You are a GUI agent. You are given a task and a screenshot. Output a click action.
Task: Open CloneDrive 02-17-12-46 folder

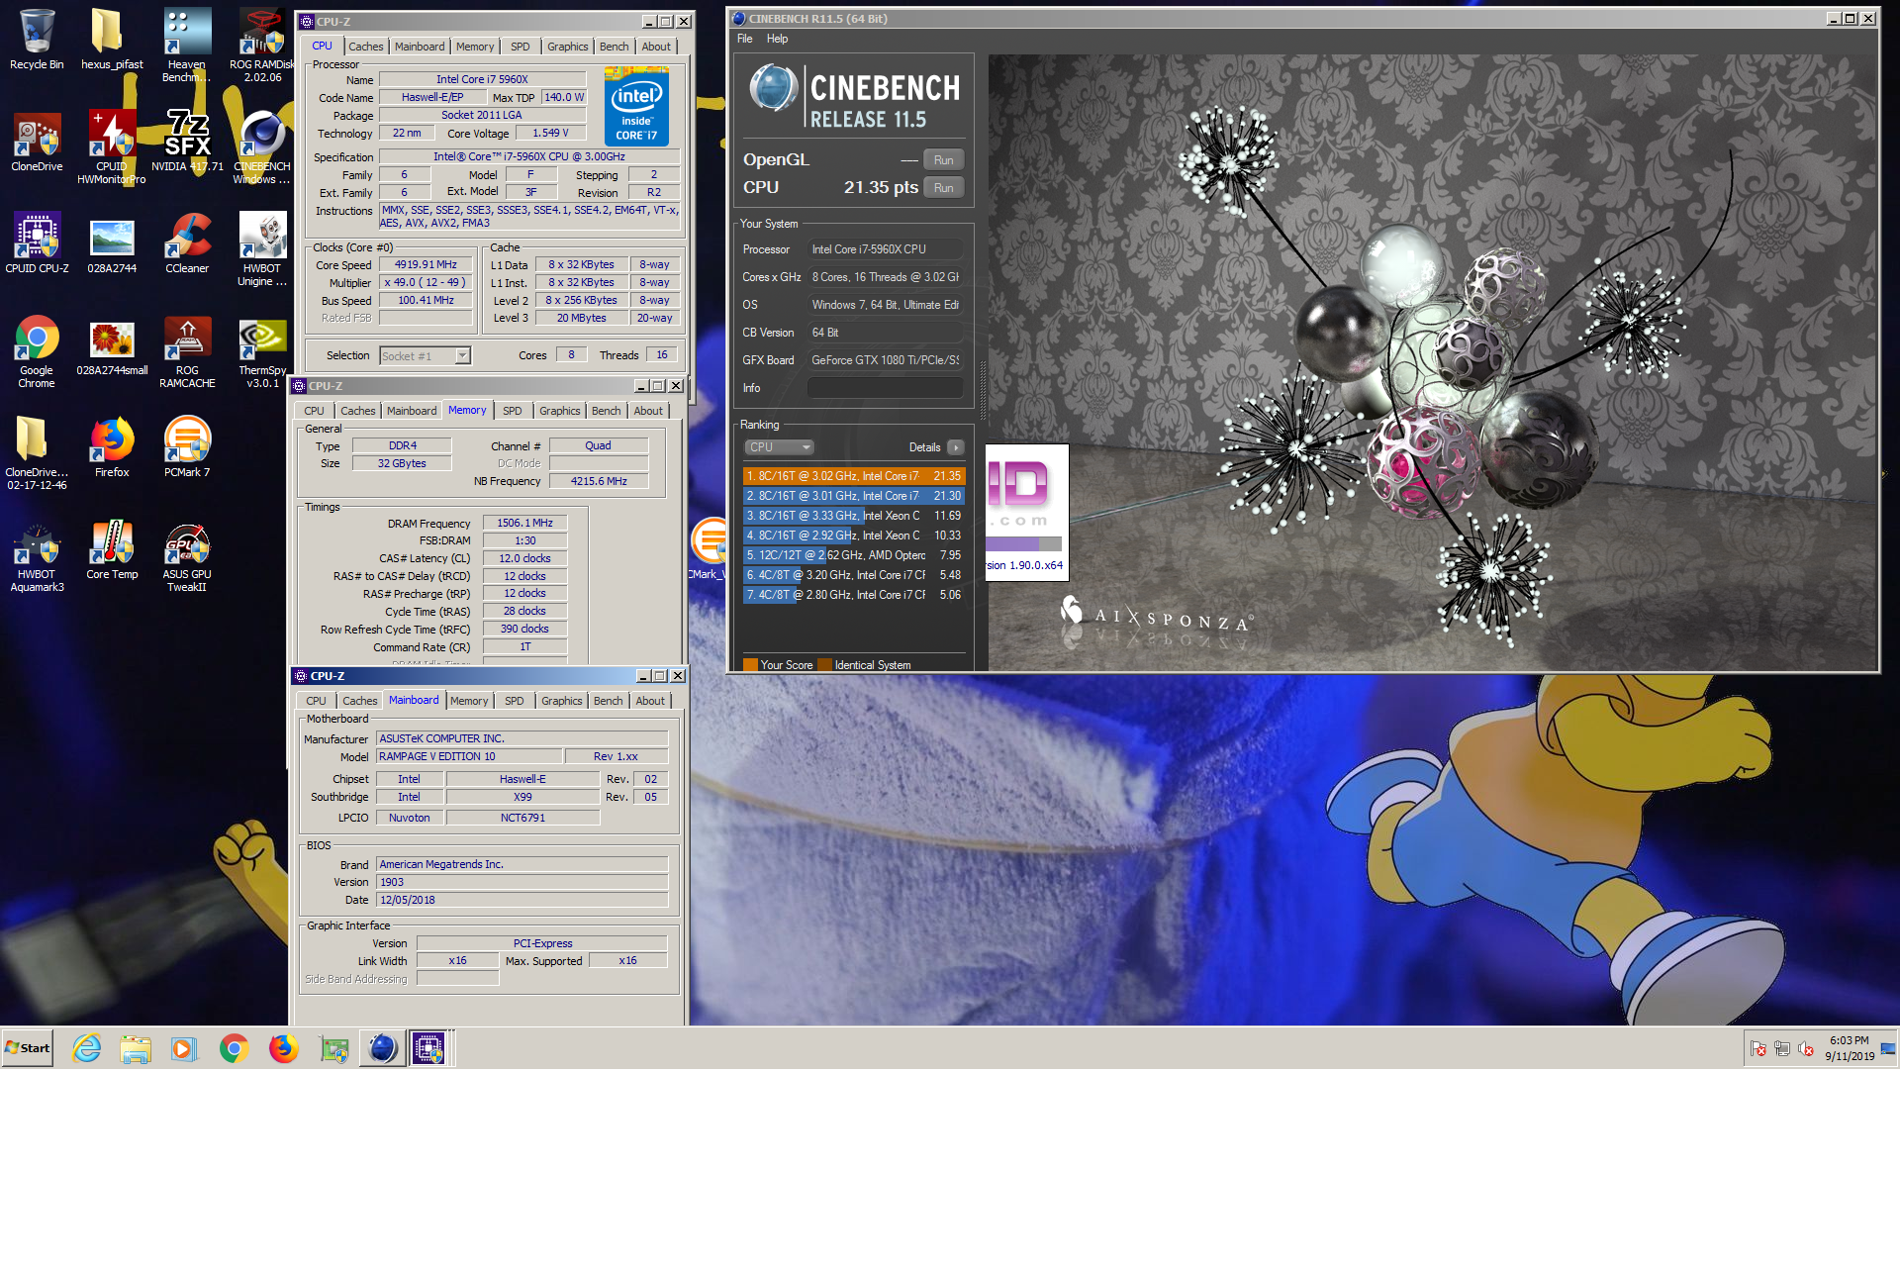pos(37,452)
